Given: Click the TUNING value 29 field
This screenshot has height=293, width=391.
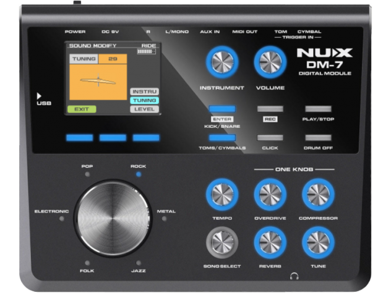Looking at the screenshot, I should point(113,59).
